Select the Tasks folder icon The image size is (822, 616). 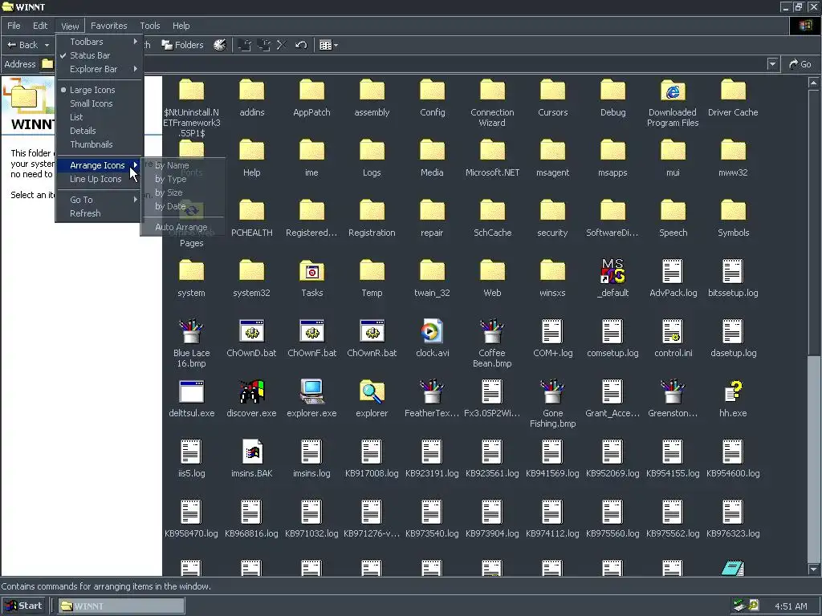(311, 271)
